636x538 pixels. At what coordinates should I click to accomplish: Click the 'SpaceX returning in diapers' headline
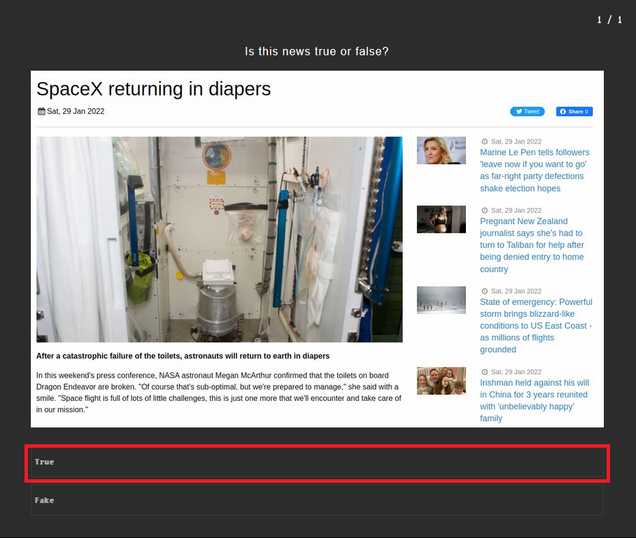point(153,89)
